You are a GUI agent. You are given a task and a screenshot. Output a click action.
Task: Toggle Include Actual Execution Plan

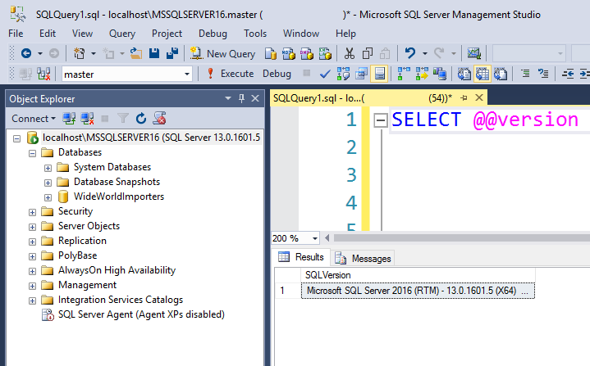coord(404,74)
